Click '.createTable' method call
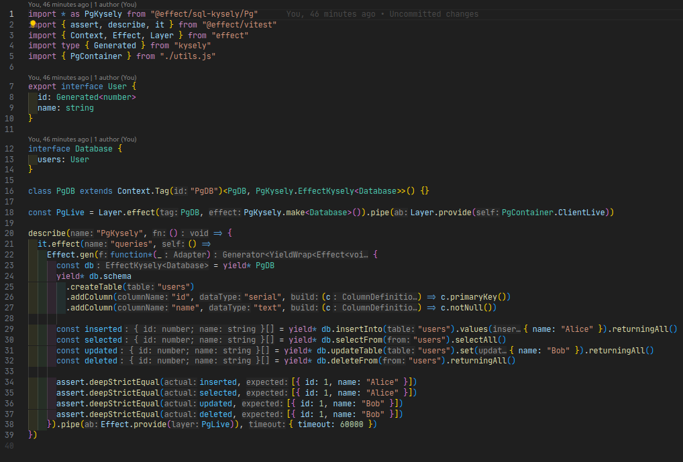683x462 pixels. tap(94, 287)
